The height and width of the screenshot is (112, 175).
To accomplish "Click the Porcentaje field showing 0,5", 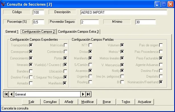I will 38,22.
